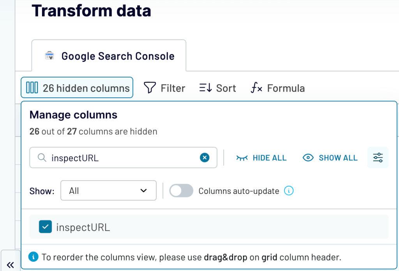The height and width of the screenshot is (271, 399).
Task: Click the eye icon next to SHOW ALL
Action: click(x=308, y=158)
